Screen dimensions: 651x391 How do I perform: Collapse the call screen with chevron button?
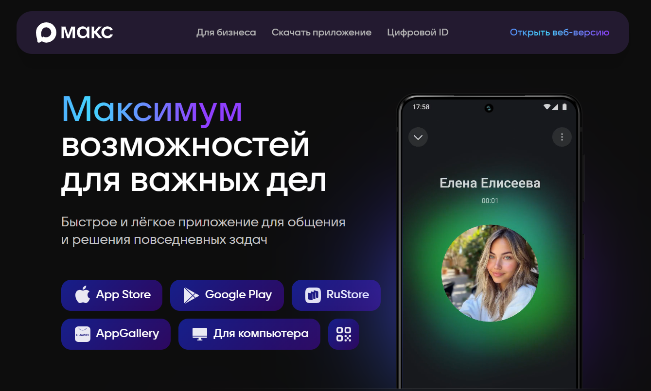tap(418, 137)
